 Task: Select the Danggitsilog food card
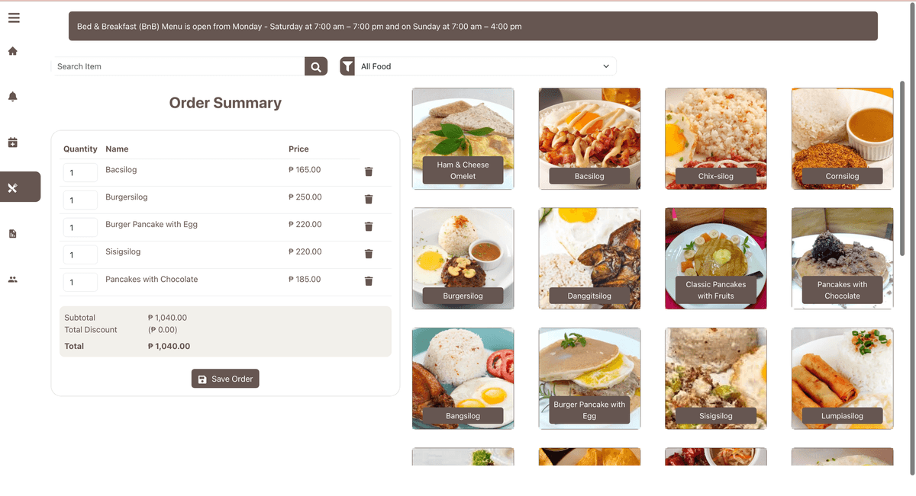589,258
